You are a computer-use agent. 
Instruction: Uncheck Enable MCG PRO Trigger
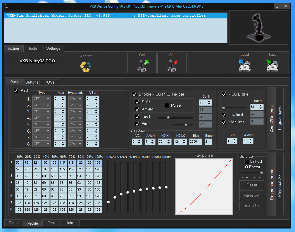(134, 94)
